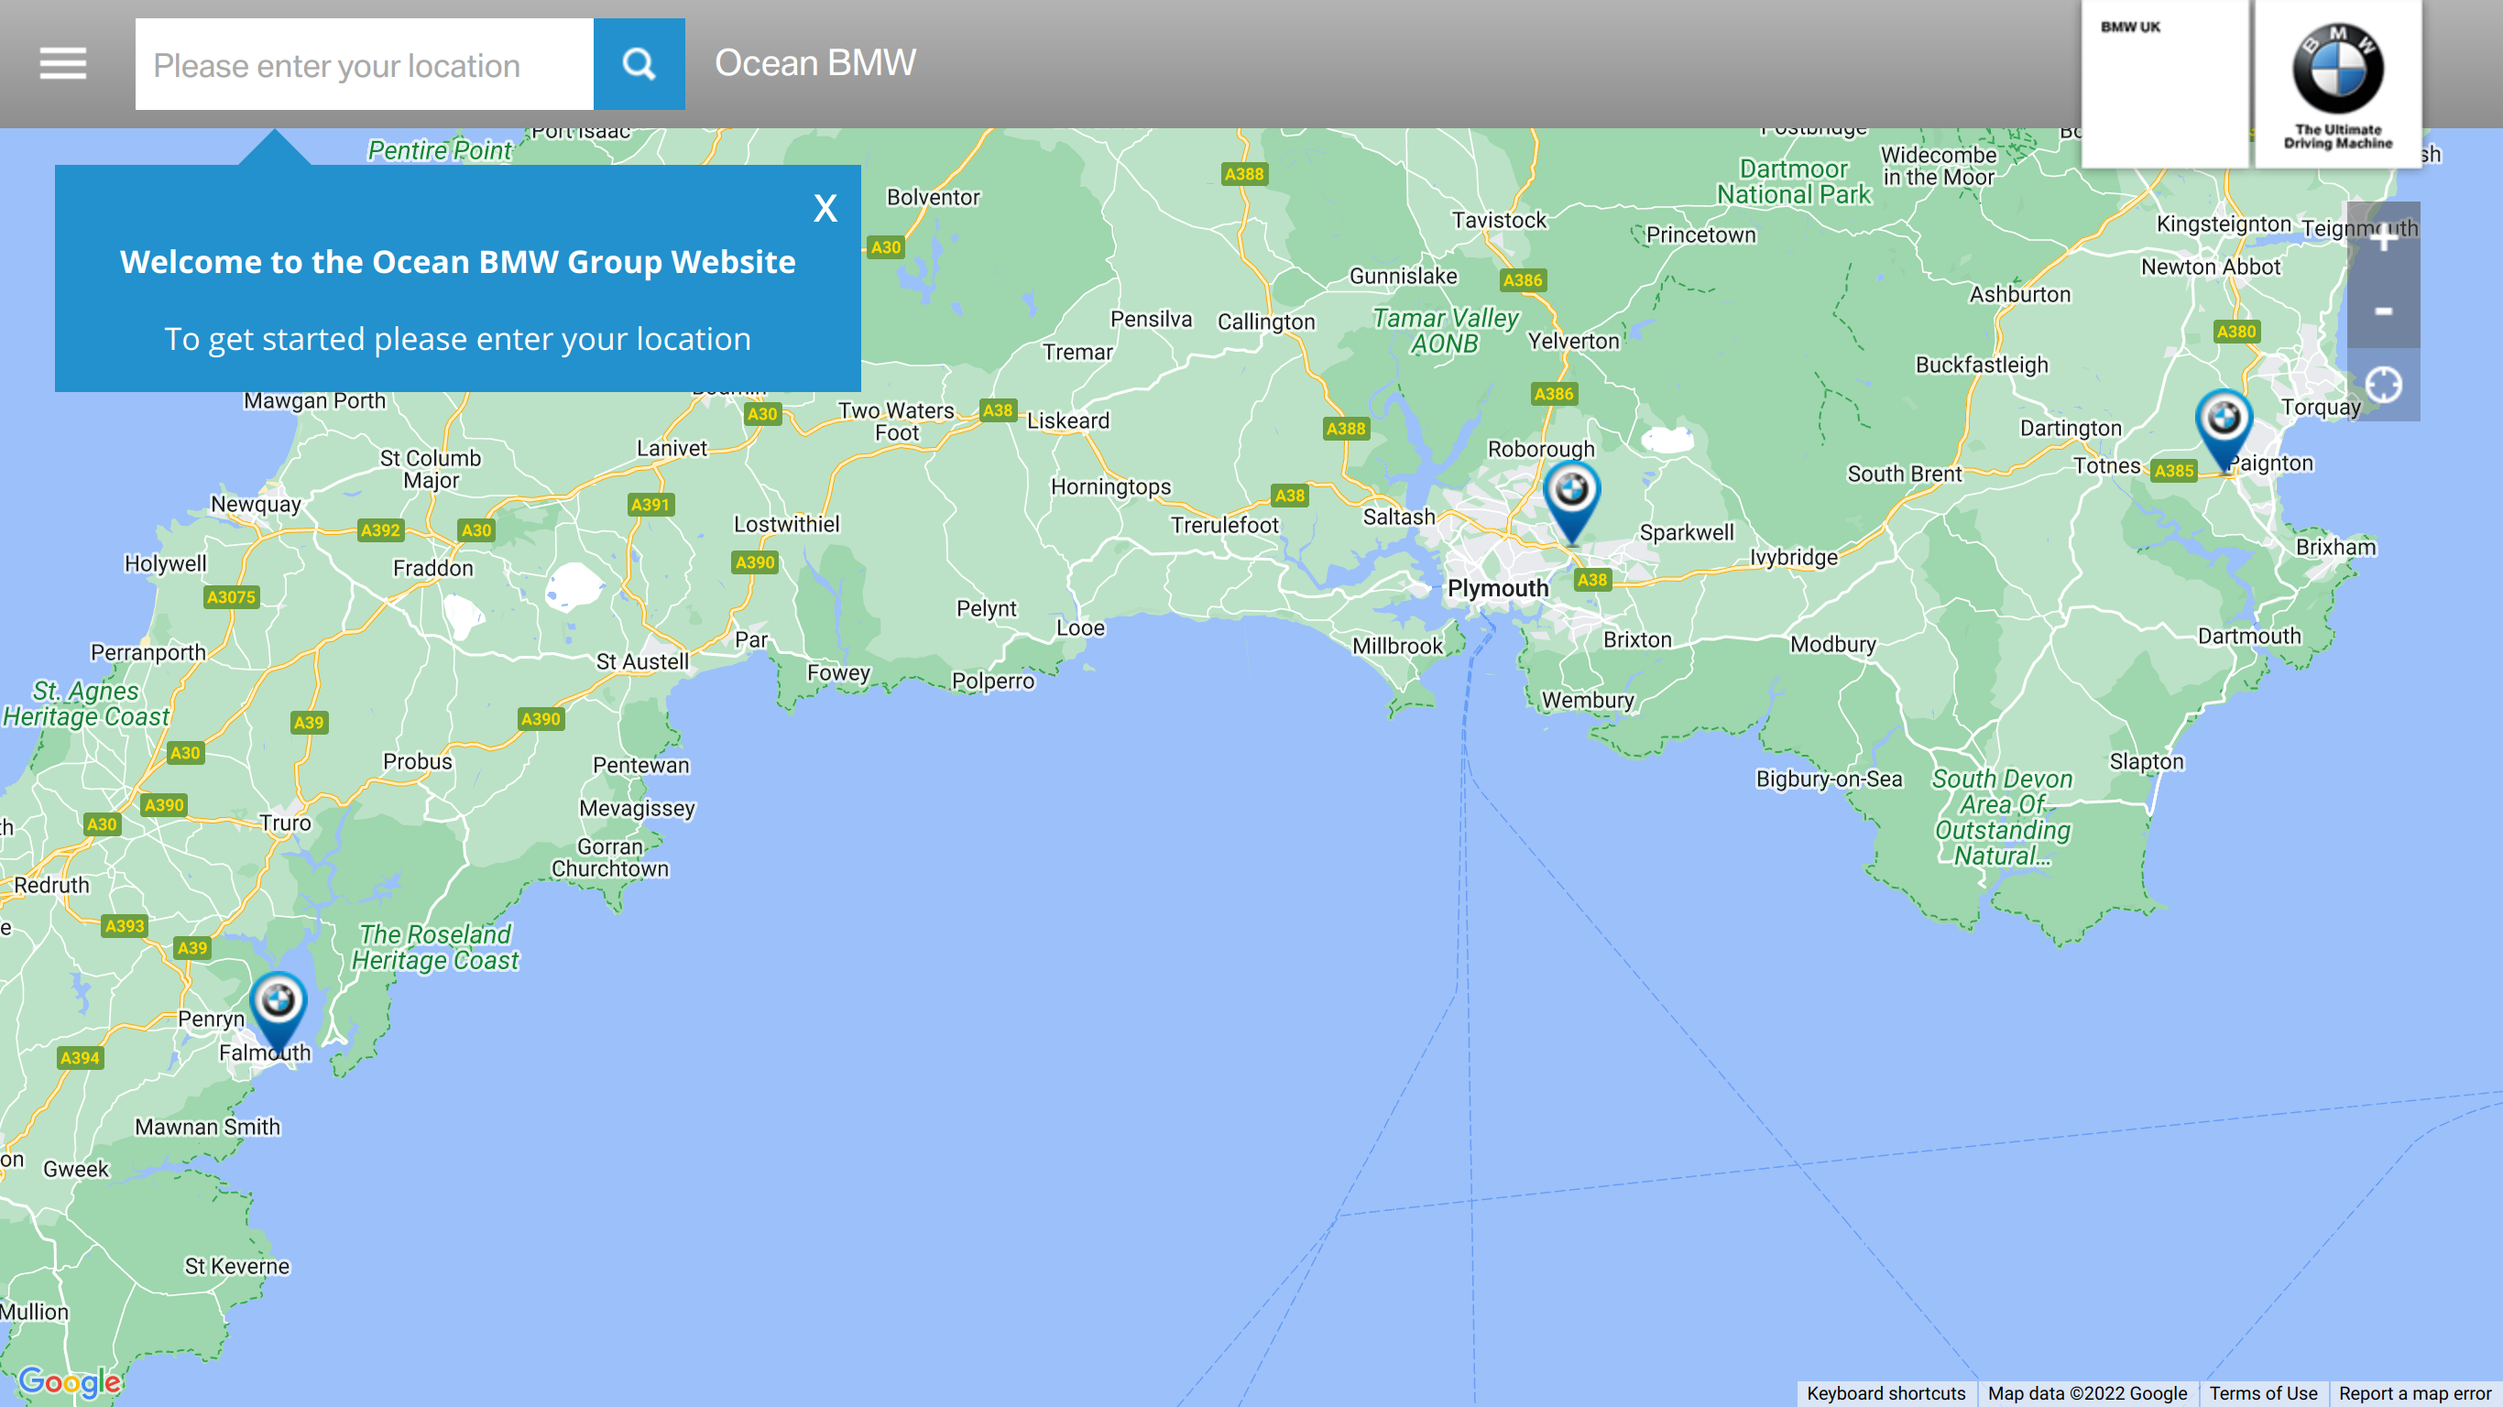Select the BMW dealer pin near Plymouth
Screen dimensions: 2503x1407
(1571, 501)
